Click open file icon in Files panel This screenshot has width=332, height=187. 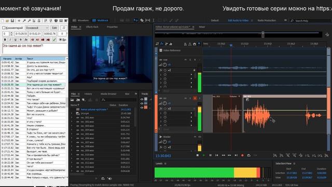click(72, 100)
